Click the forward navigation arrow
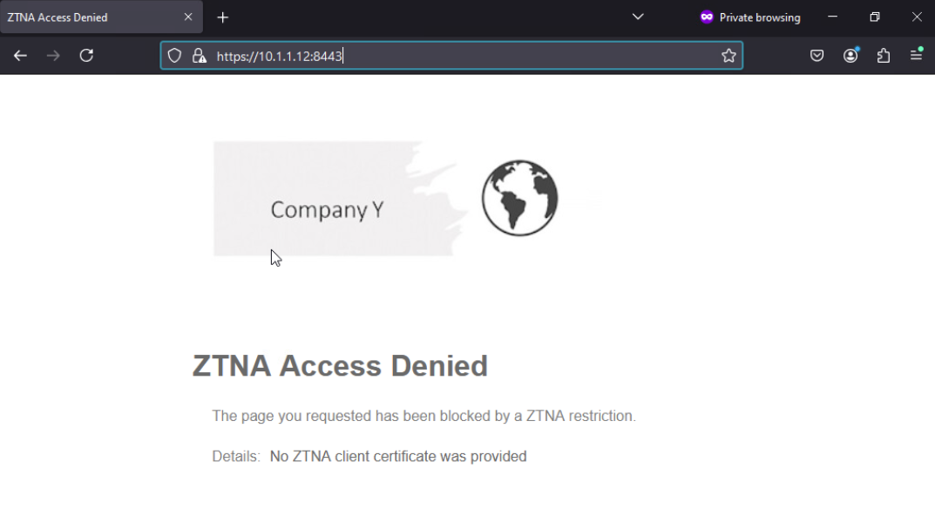Viewport: 935px width, 530px height. [52, 55]
